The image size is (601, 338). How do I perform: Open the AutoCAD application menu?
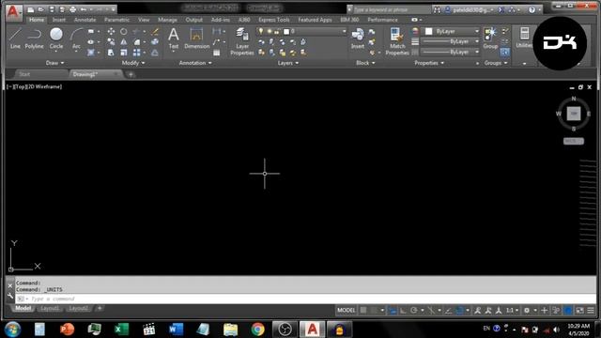point(13,12)
